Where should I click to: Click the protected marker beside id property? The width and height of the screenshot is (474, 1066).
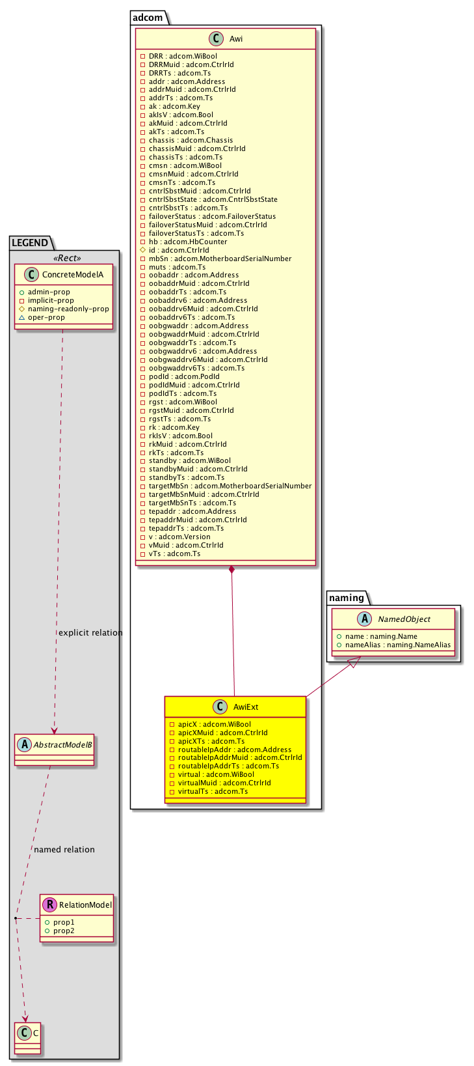click(x=143, y=250)
